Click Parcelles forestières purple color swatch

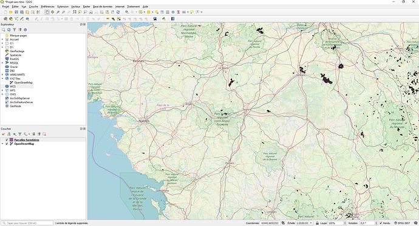[x=11, y=140]
